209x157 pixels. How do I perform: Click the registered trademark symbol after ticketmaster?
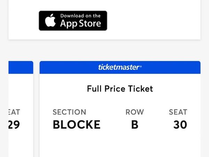141,66
